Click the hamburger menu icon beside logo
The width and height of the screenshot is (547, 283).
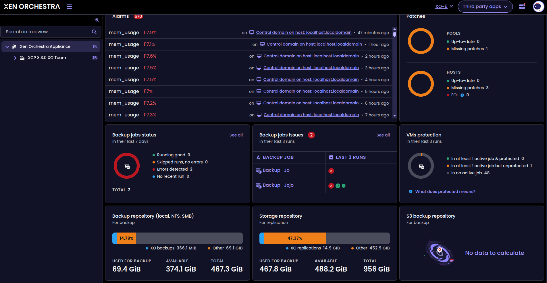(x=69, y=7)
